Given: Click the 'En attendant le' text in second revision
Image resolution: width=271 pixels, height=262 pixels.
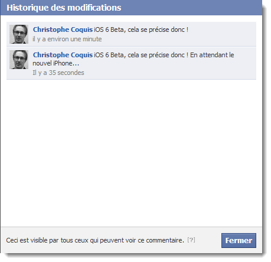Looking at the screenshot, I should [x=212, y=55].
